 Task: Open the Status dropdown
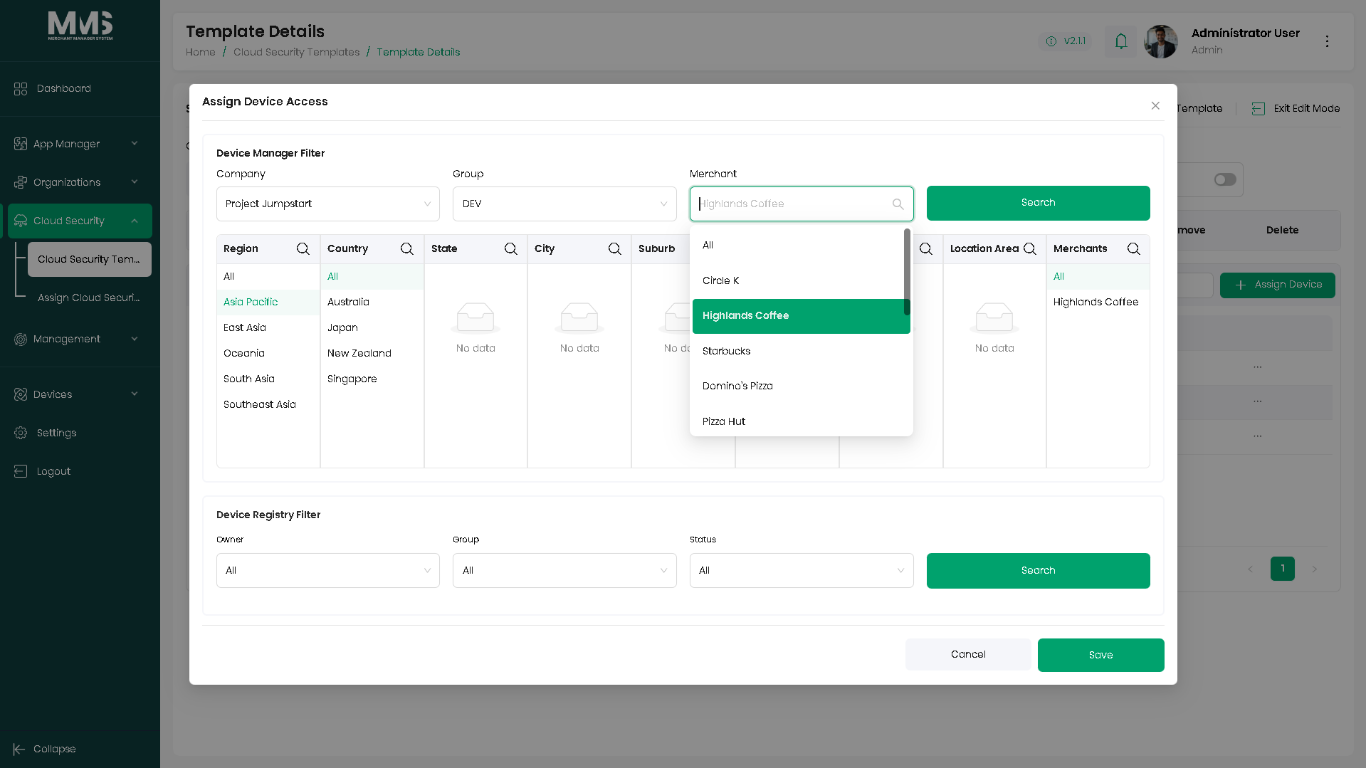(x=802, y=571)
